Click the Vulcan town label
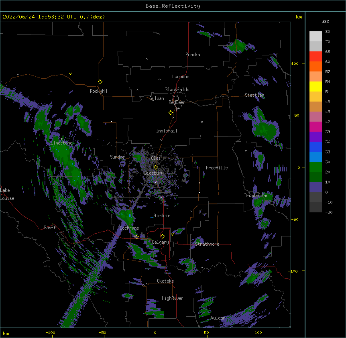346x338 pixels. (218, 318)
